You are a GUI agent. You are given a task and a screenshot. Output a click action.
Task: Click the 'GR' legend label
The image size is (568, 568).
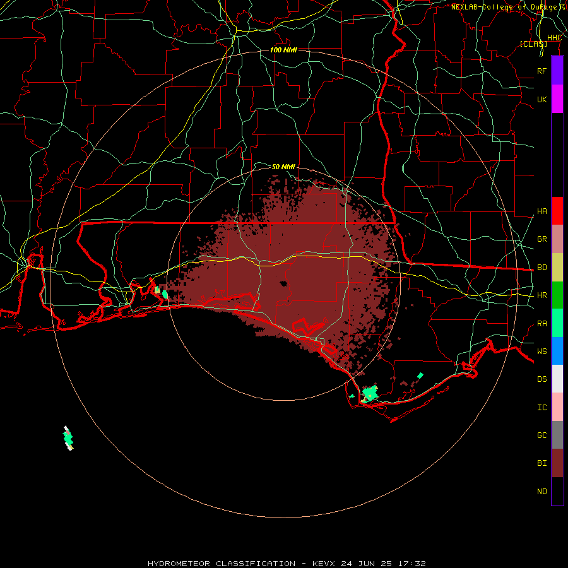(541, 239)
